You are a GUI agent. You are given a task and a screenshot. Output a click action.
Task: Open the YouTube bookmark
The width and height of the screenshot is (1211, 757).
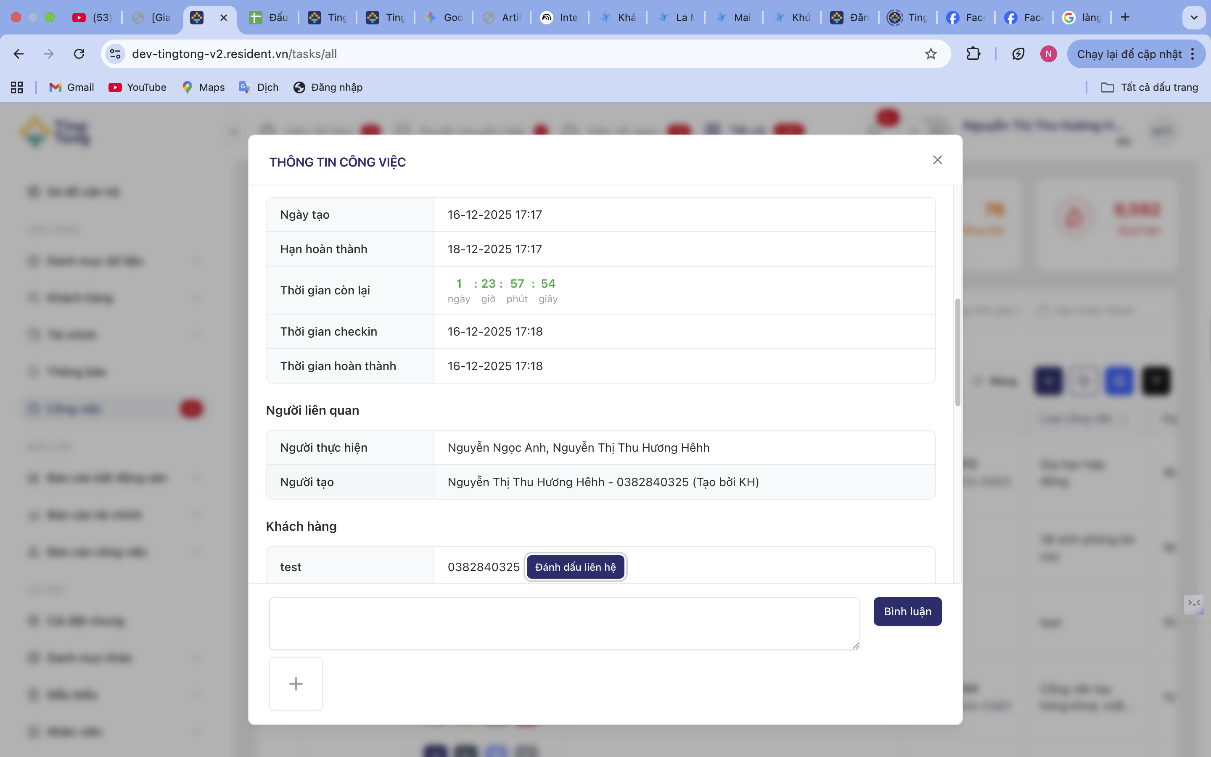[x=137, y=87]
